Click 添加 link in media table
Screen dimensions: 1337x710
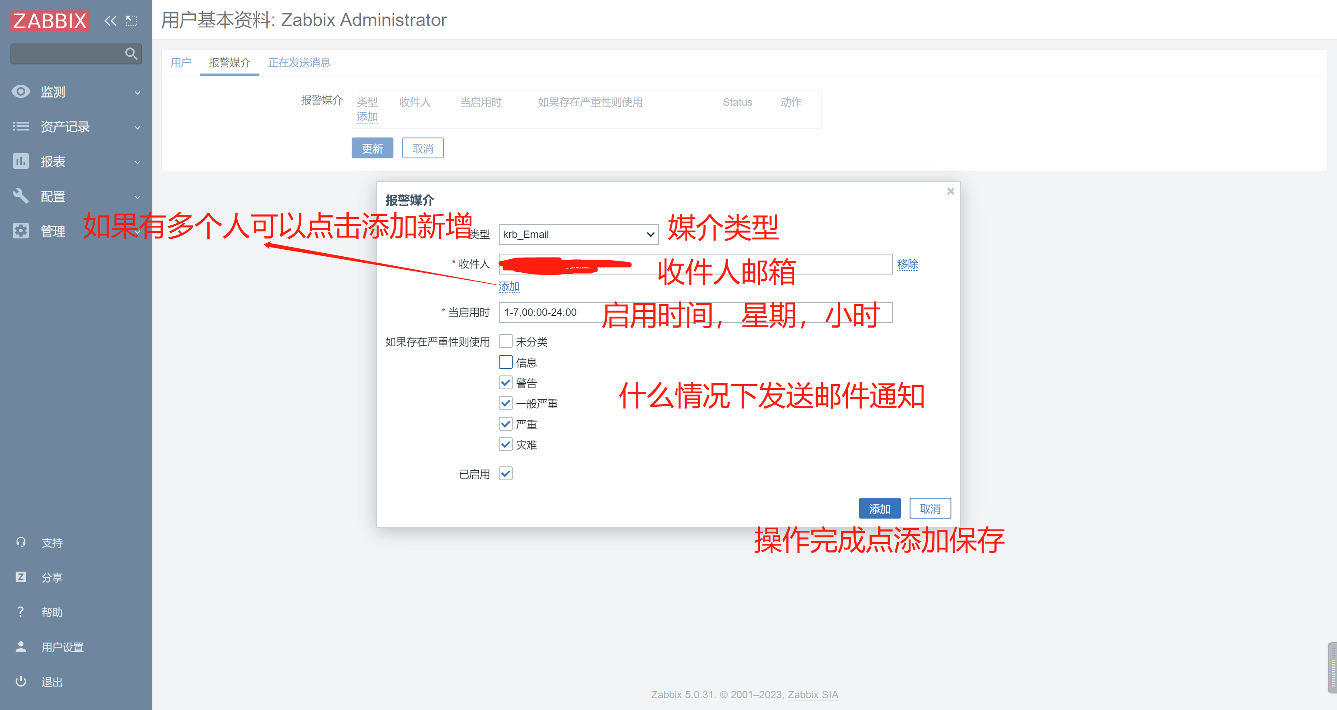point(367,117)
